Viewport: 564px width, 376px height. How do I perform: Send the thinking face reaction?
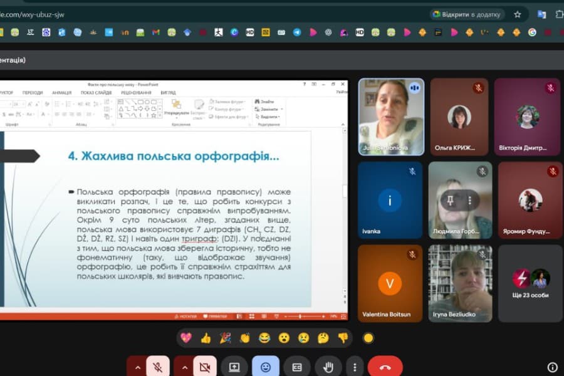[323, 338]
